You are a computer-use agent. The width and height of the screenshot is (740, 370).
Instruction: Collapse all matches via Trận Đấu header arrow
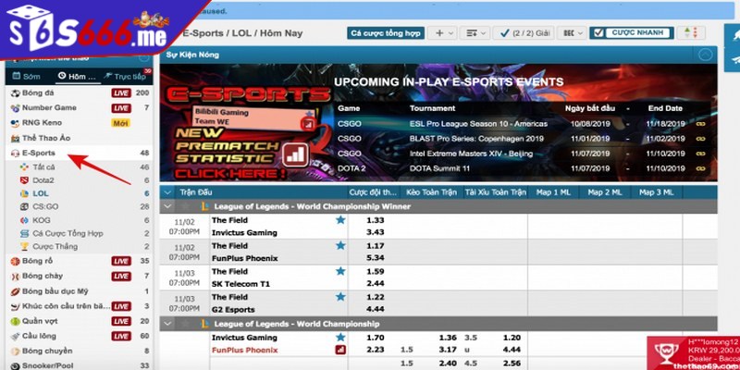[x=167, y=192]
